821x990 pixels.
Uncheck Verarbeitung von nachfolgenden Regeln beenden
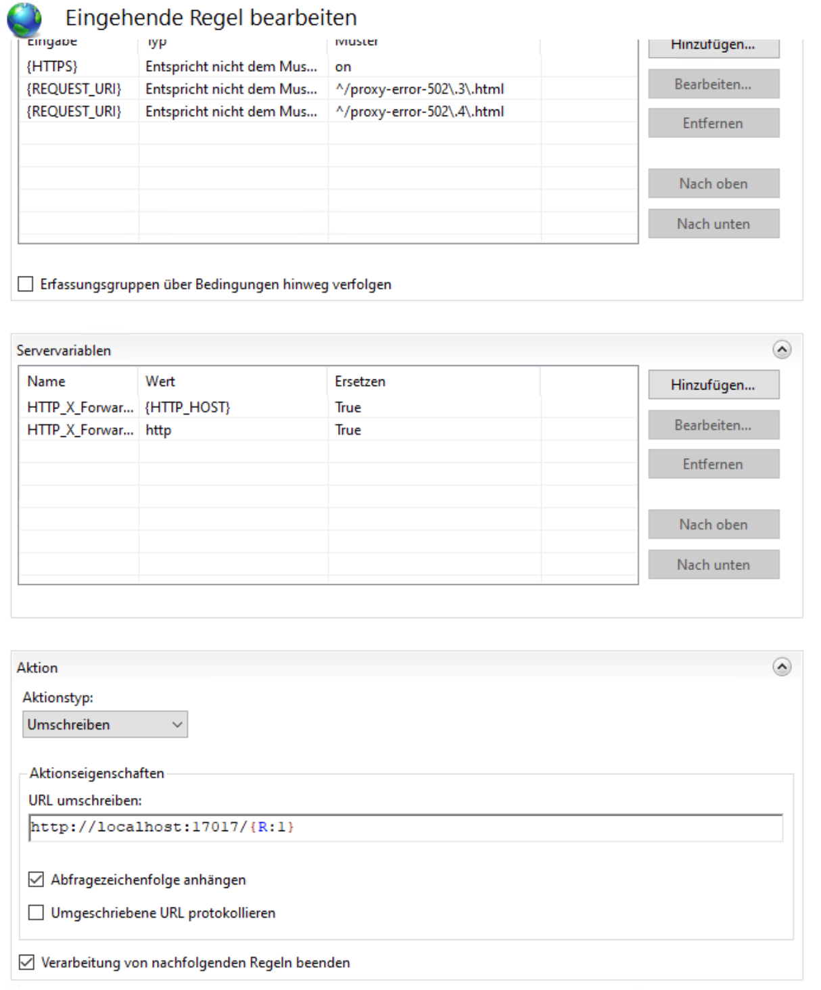26,962
